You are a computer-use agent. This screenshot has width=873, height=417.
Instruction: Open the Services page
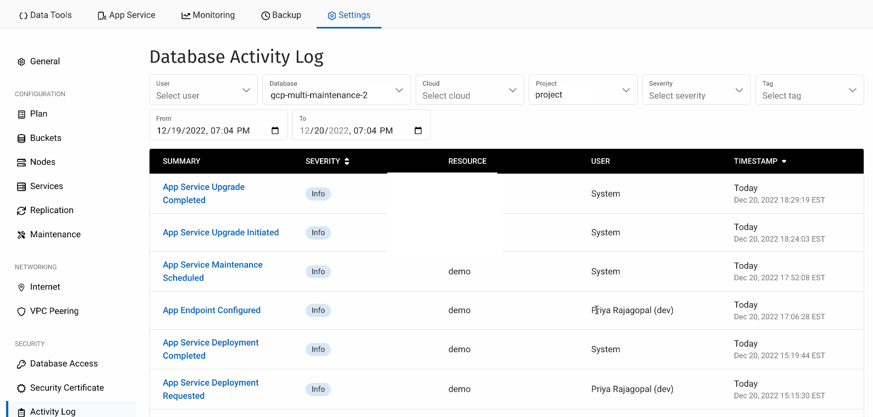pyautogui.click(x=47, y=186)
